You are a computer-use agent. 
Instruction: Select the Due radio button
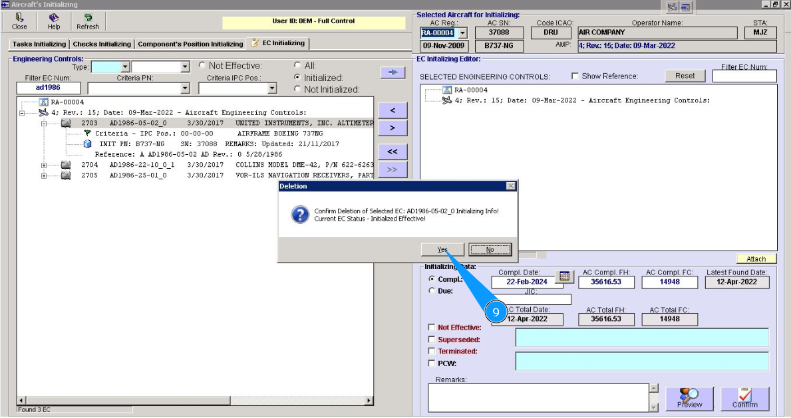tap(432, 291)
